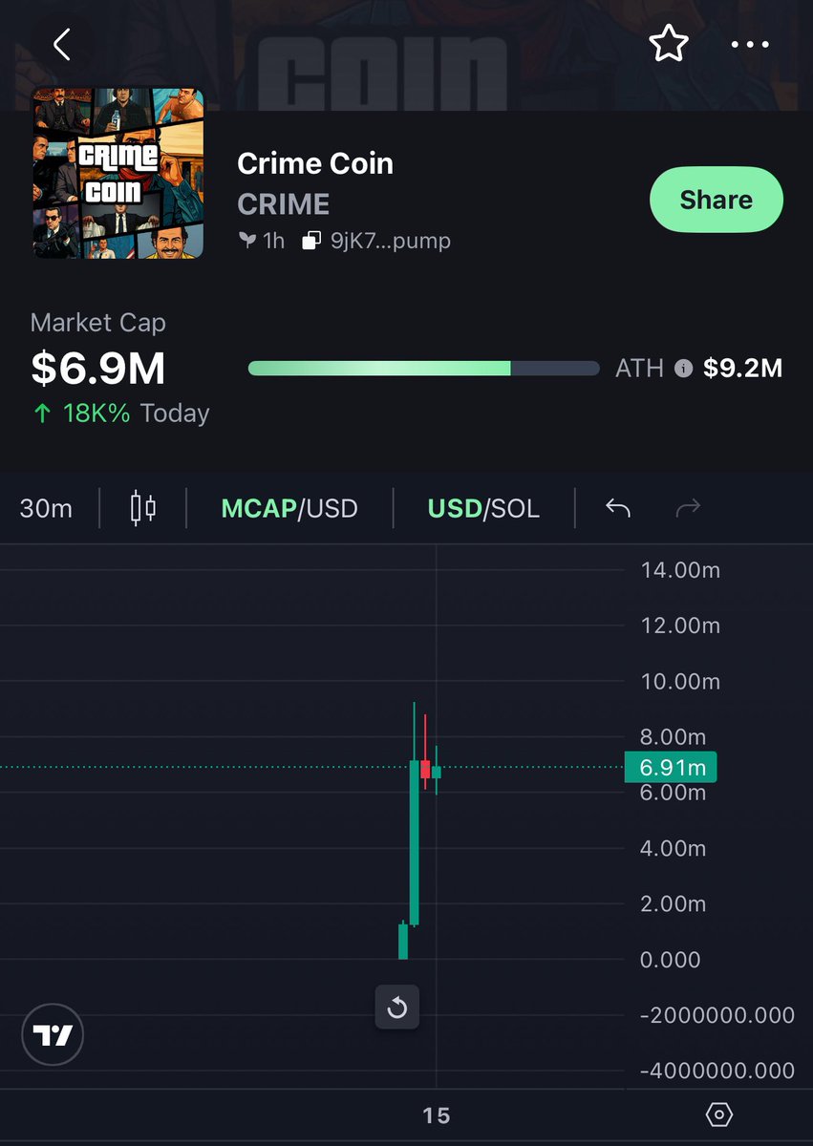Viewport: 813px width, 1146px height.
Task: Tap the 4.00m price axis label
Action: pos(673,848)
